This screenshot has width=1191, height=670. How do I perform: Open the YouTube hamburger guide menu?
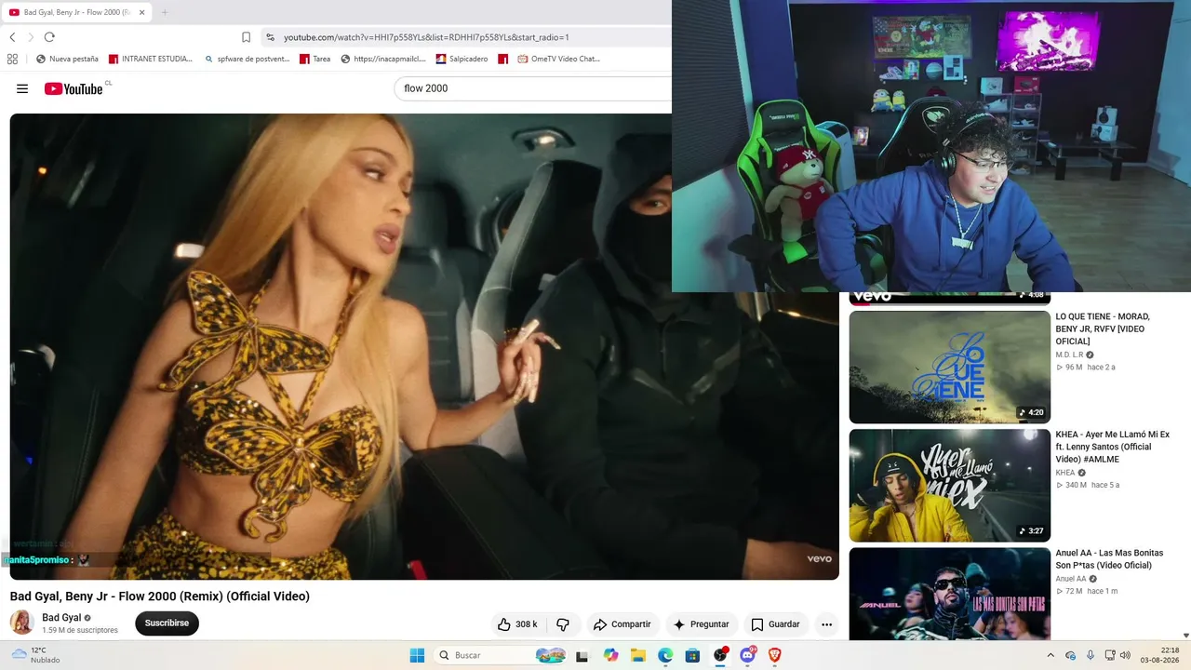(x=22, y=89)
